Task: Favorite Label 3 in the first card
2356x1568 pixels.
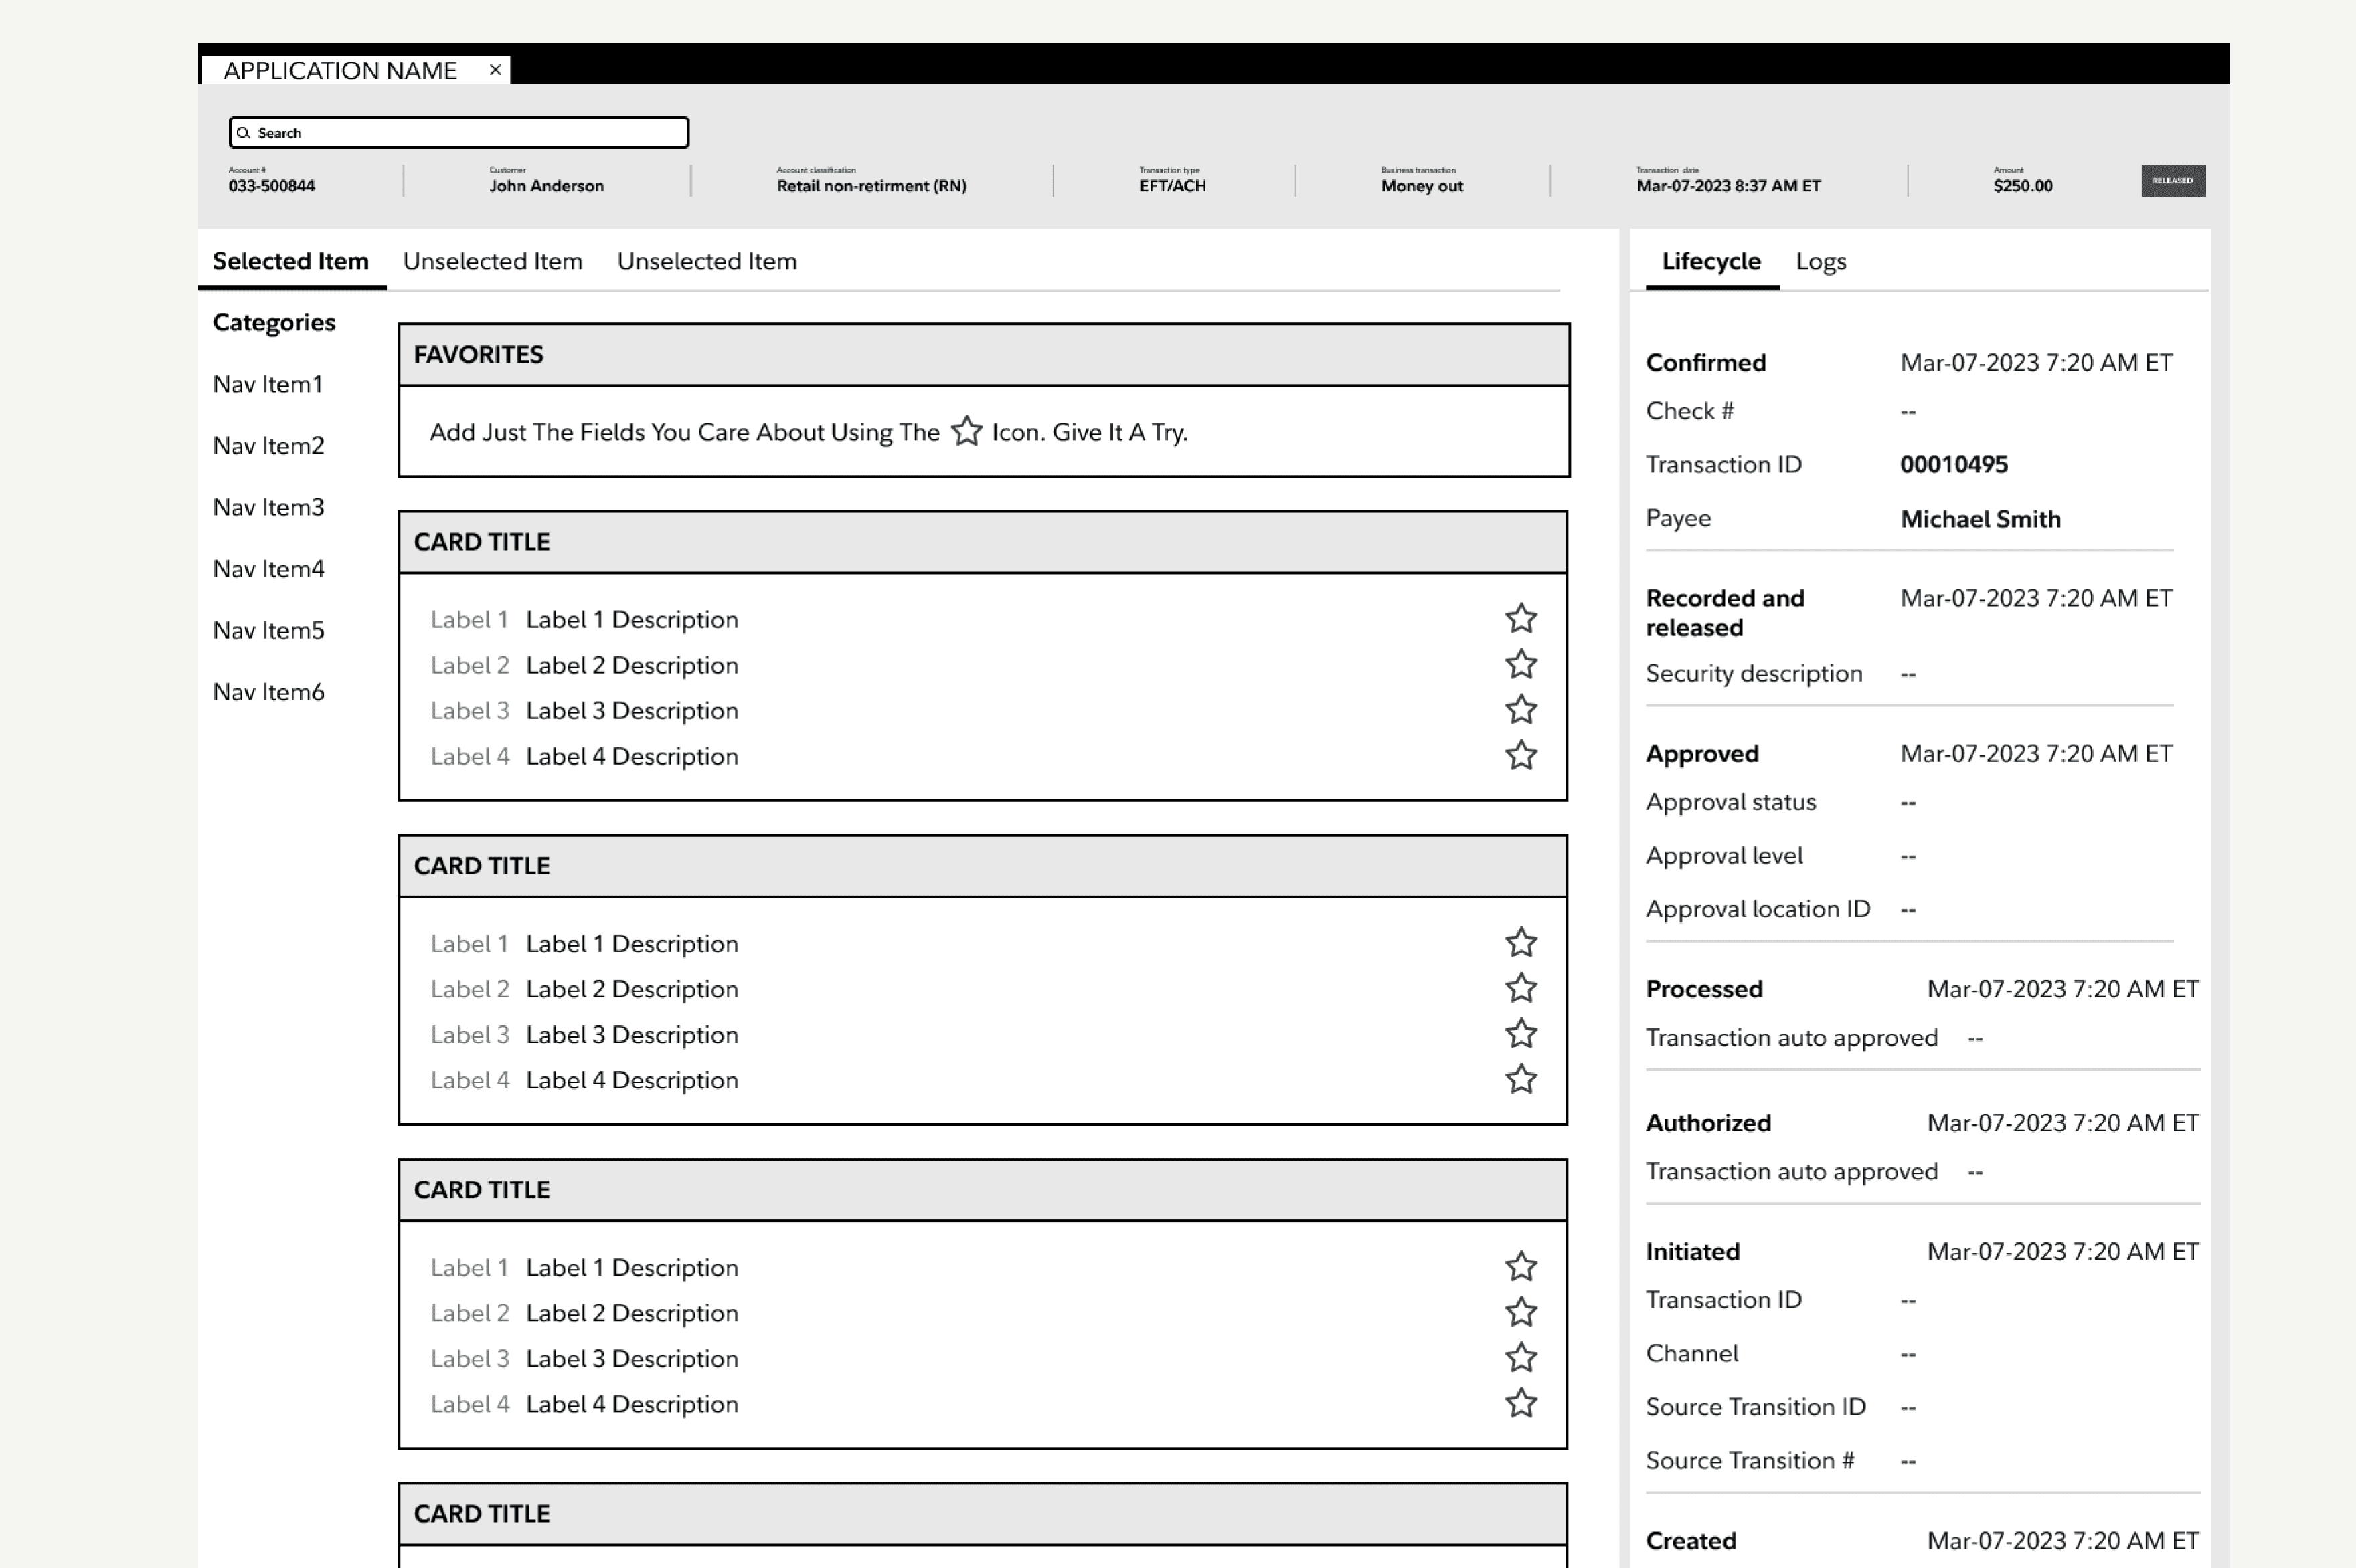Action: coord(1521,710)
